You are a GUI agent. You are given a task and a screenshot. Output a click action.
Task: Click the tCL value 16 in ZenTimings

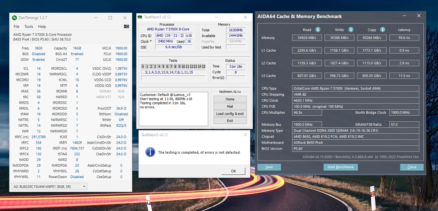pyautogui.click(x=38, y=68)
